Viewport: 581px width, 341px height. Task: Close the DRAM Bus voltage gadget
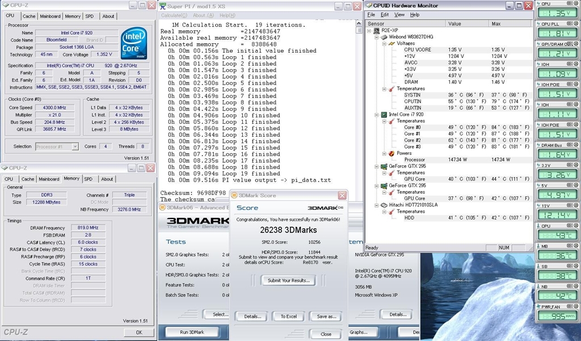(x=576, y=145)
